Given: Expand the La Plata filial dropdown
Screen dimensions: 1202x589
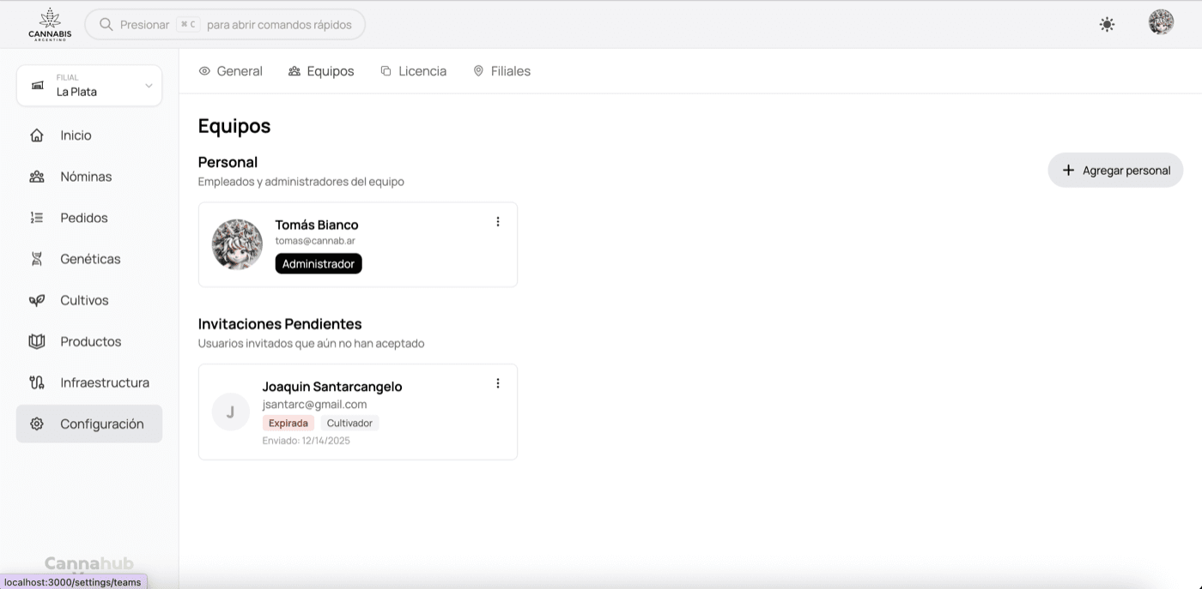Looking at the screenshot, I should coord(89,86).
